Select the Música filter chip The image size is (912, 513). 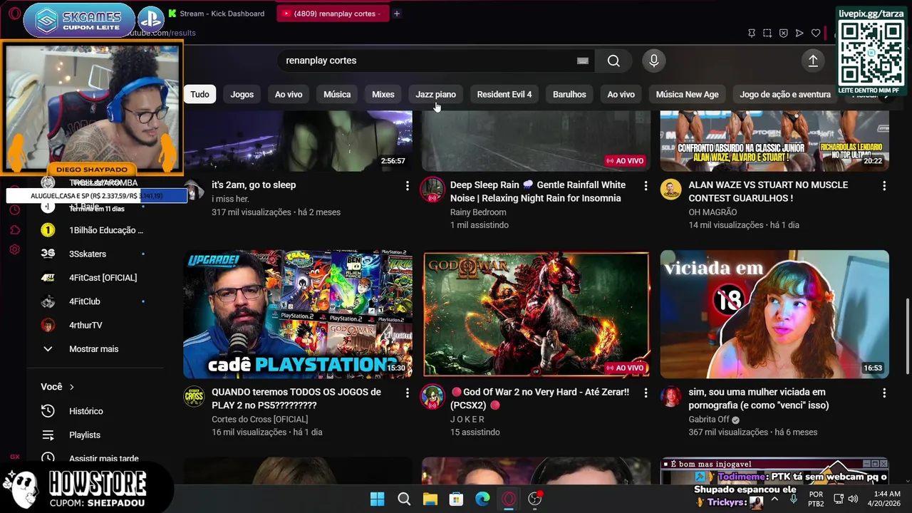(x=337, y=94)
